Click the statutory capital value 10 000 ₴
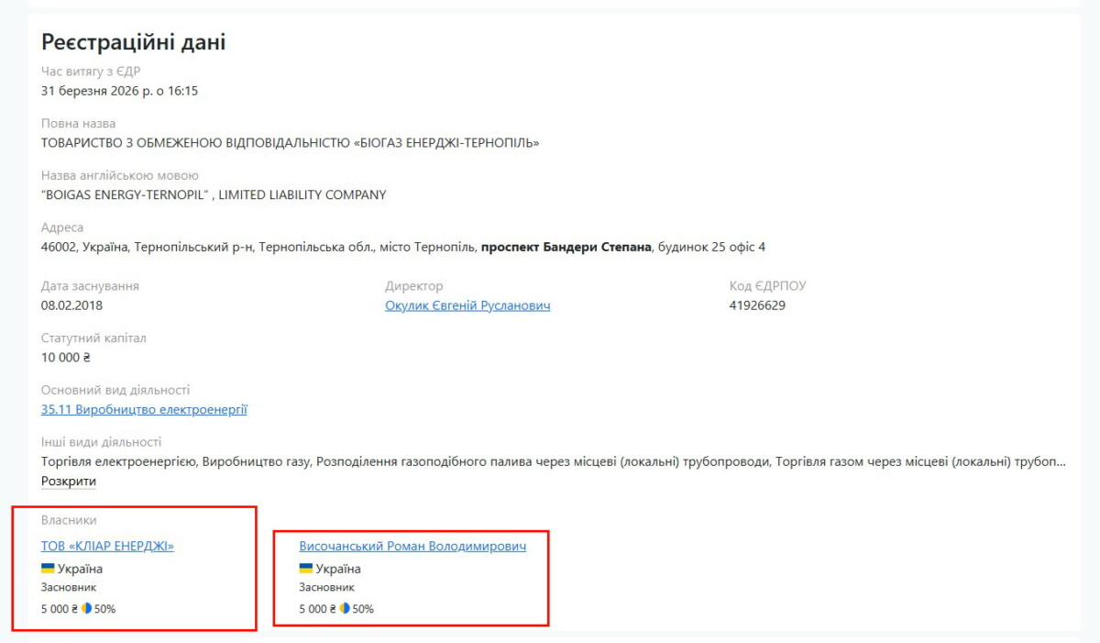The height and width of the screenshot is (643, 1100). coord(66,358)
